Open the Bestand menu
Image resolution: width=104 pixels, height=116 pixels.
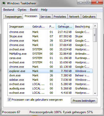pos(9,10)
